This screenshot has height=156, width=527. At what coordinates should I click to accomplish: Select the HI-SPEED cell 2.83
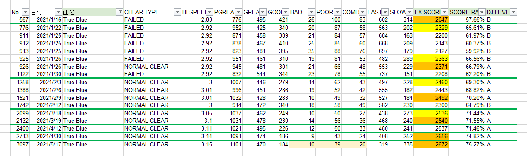[197, 20]
